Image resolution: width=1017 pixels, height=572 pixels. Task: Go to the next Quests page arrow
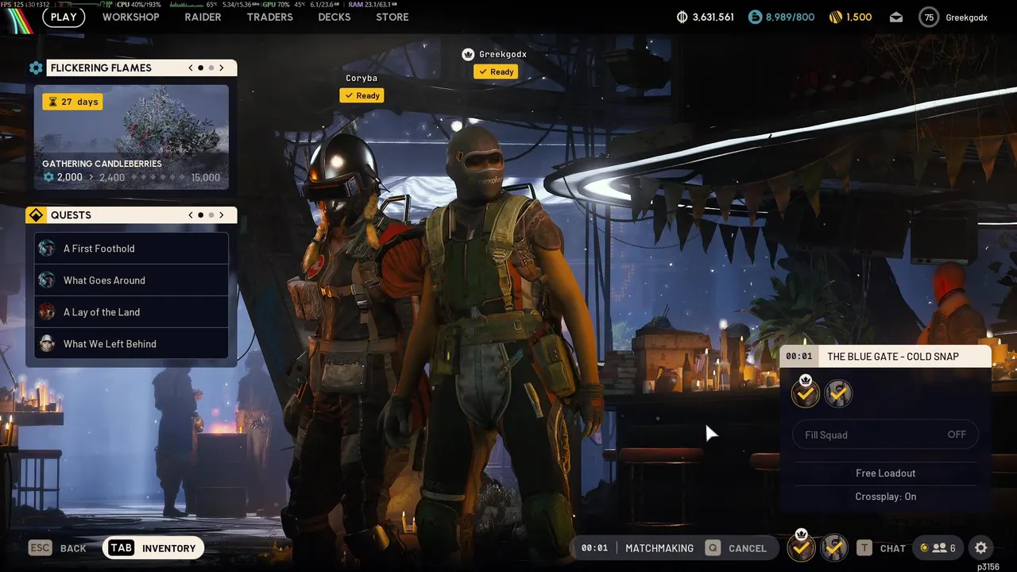pyautogui.click(x=222, y=215)
